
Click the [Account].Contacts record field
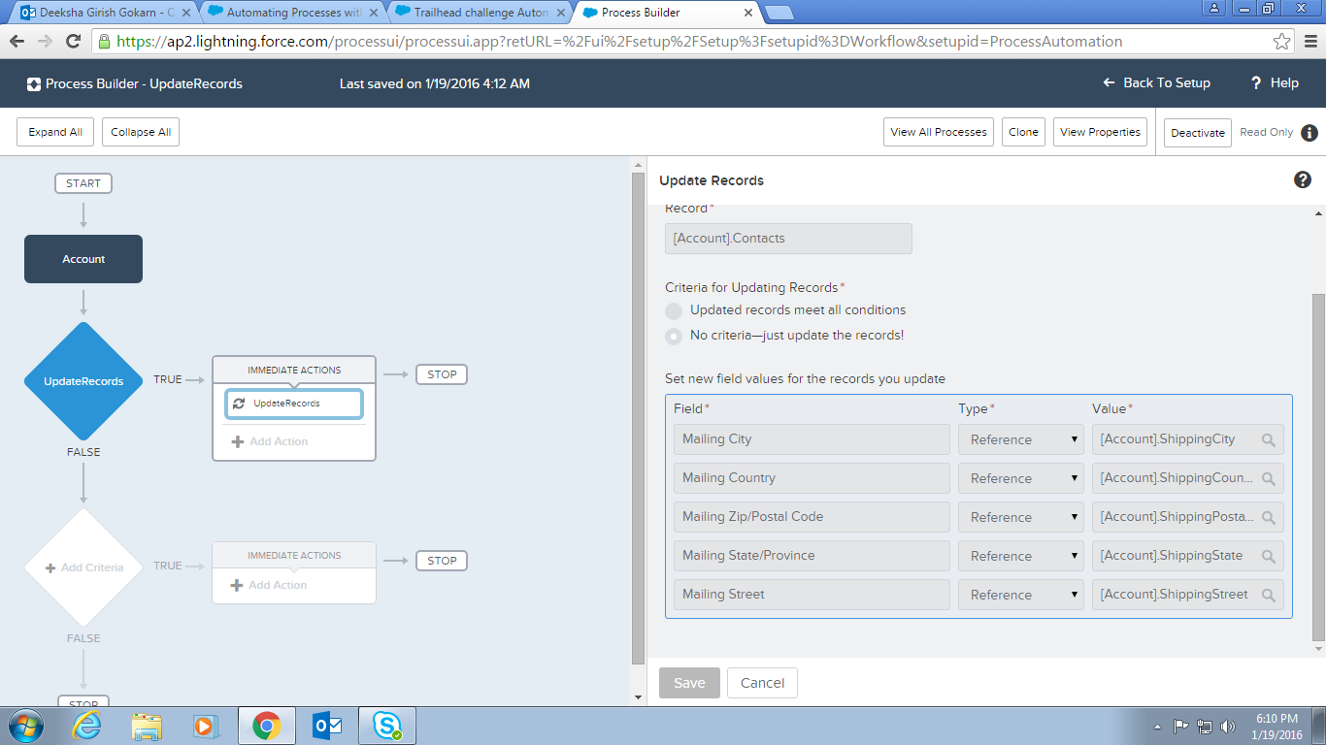click(x=788, y=239)
